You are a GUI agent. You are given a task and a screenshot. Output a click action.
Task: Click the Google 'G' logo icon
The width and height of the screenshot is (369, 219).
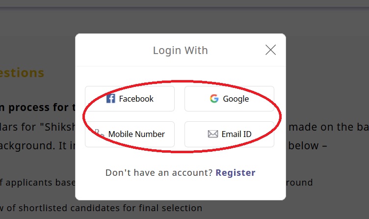(214, 99)
